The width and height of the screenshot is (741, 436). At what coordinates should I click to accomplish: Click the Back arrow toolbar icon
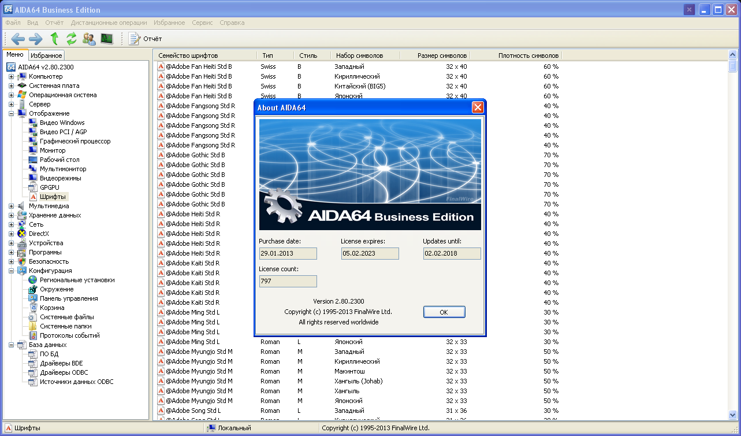coord(18,39)
